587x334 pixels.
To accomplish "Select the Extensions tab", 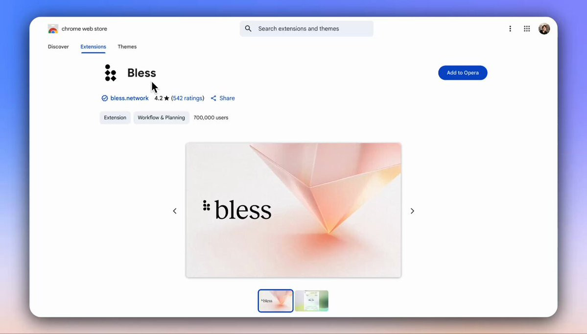I will tap(93, 47).
